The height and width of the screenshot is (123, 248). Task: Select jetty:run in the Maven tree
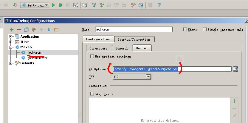[x=35, y=52]
